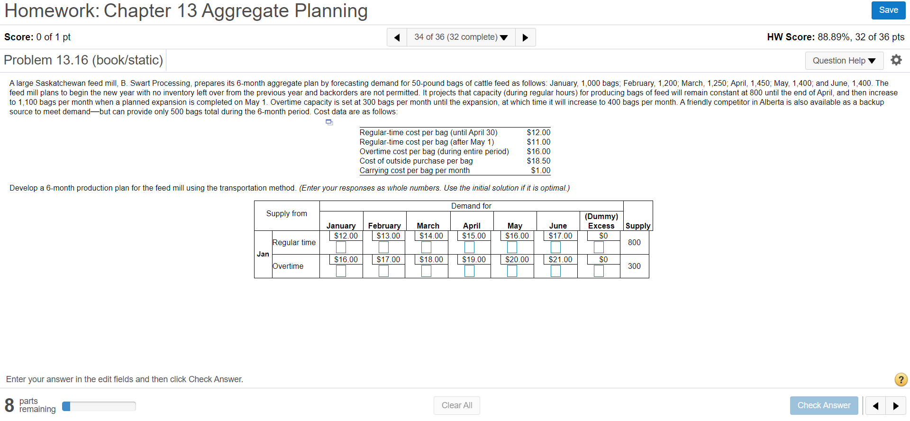Click Clear All button

pyautogui.click(x=457, y=405)
